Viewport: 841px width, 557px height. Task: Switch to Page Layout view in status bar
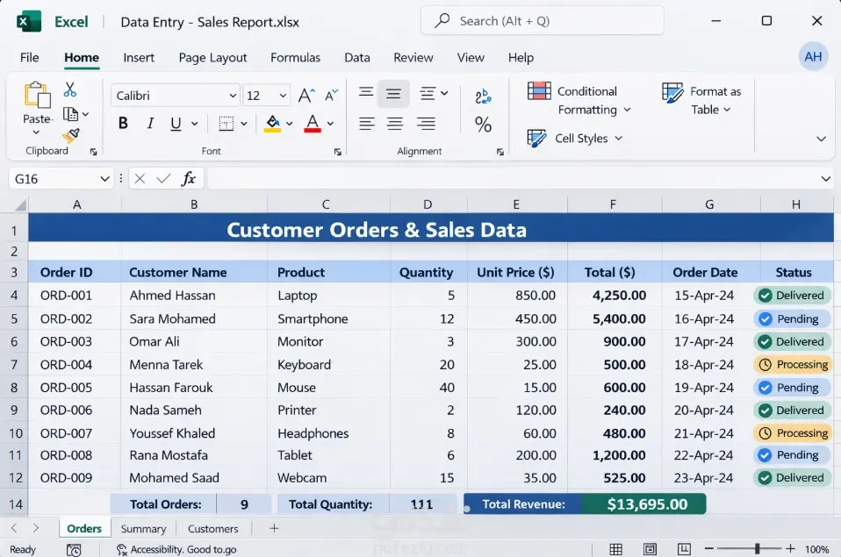tap(651, 549)
